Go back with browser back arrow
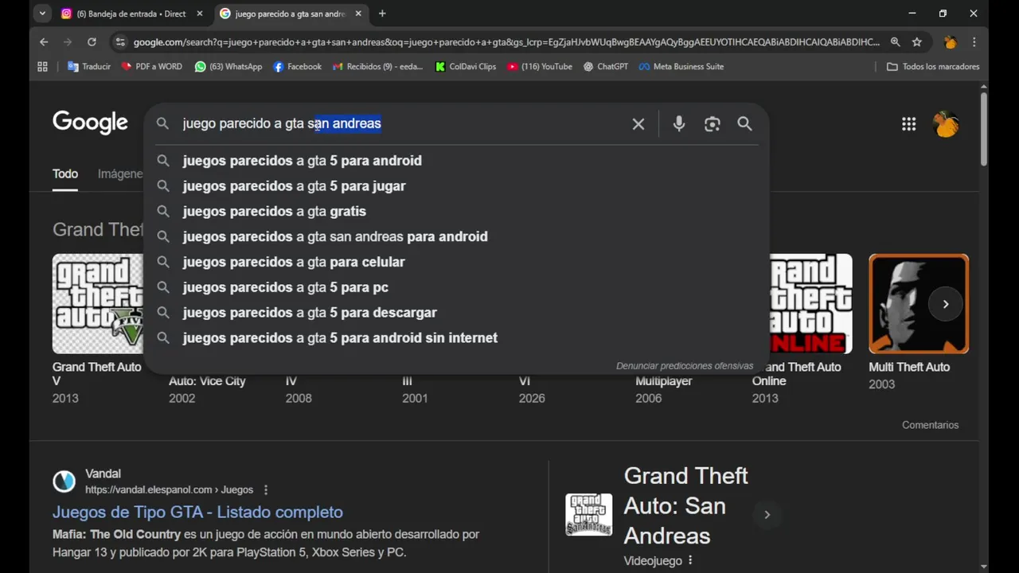 44,42
